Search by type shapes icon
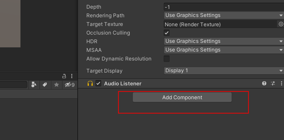 [34, 85]
